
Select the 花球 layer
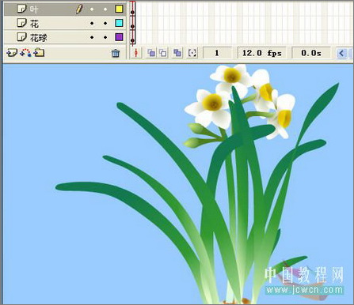tap(65, 37)
